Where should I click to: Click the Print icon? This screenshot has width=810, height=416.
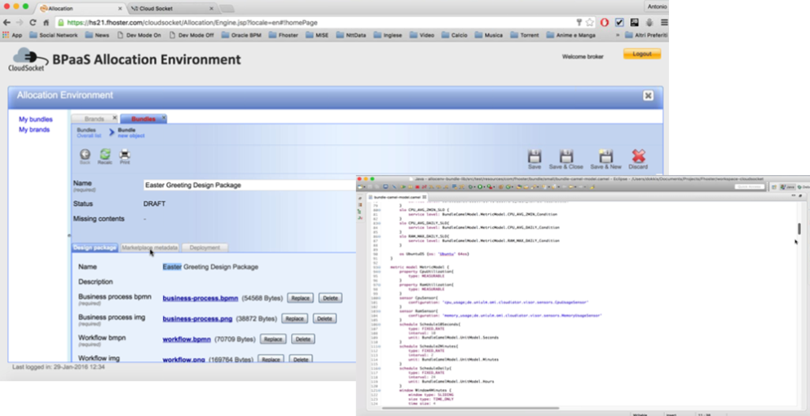click(x=125, y=154)
